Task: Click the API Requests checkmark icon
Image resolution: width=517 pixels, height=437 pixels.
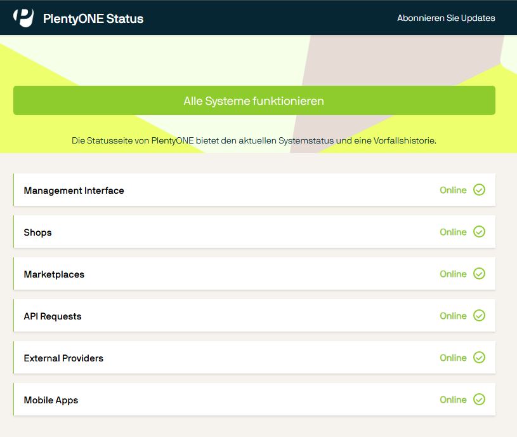Action: (x=479, y=316)
